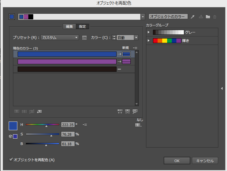Screen dimensions: 227x171
Task: Randomly change saturation and brightness icon
Action: coord(128,111)
